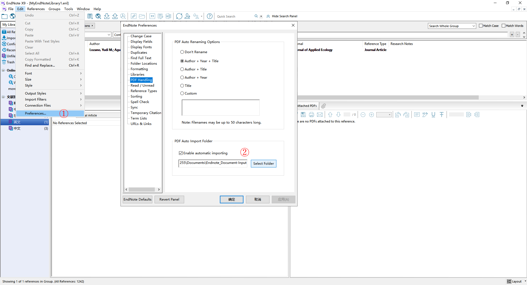Select Author + Year + Title radio option
Screen dimensions: 527x285
[182, 61]
